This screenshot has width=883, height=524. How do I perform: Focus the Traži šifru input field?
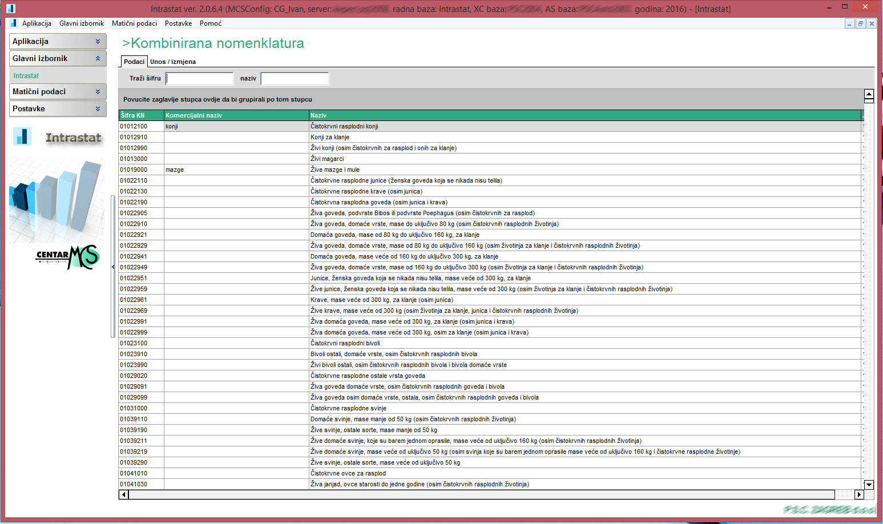[200, 79]
